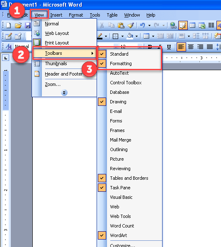This screenshot has height=247, width=221.
Task: Click the Paste clipboard icon
Action: tap(121, 25)
